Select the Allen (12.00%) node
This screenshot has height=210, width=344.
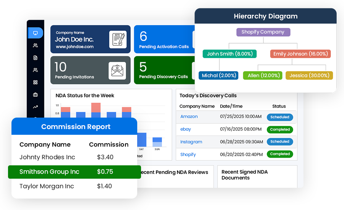263,75
